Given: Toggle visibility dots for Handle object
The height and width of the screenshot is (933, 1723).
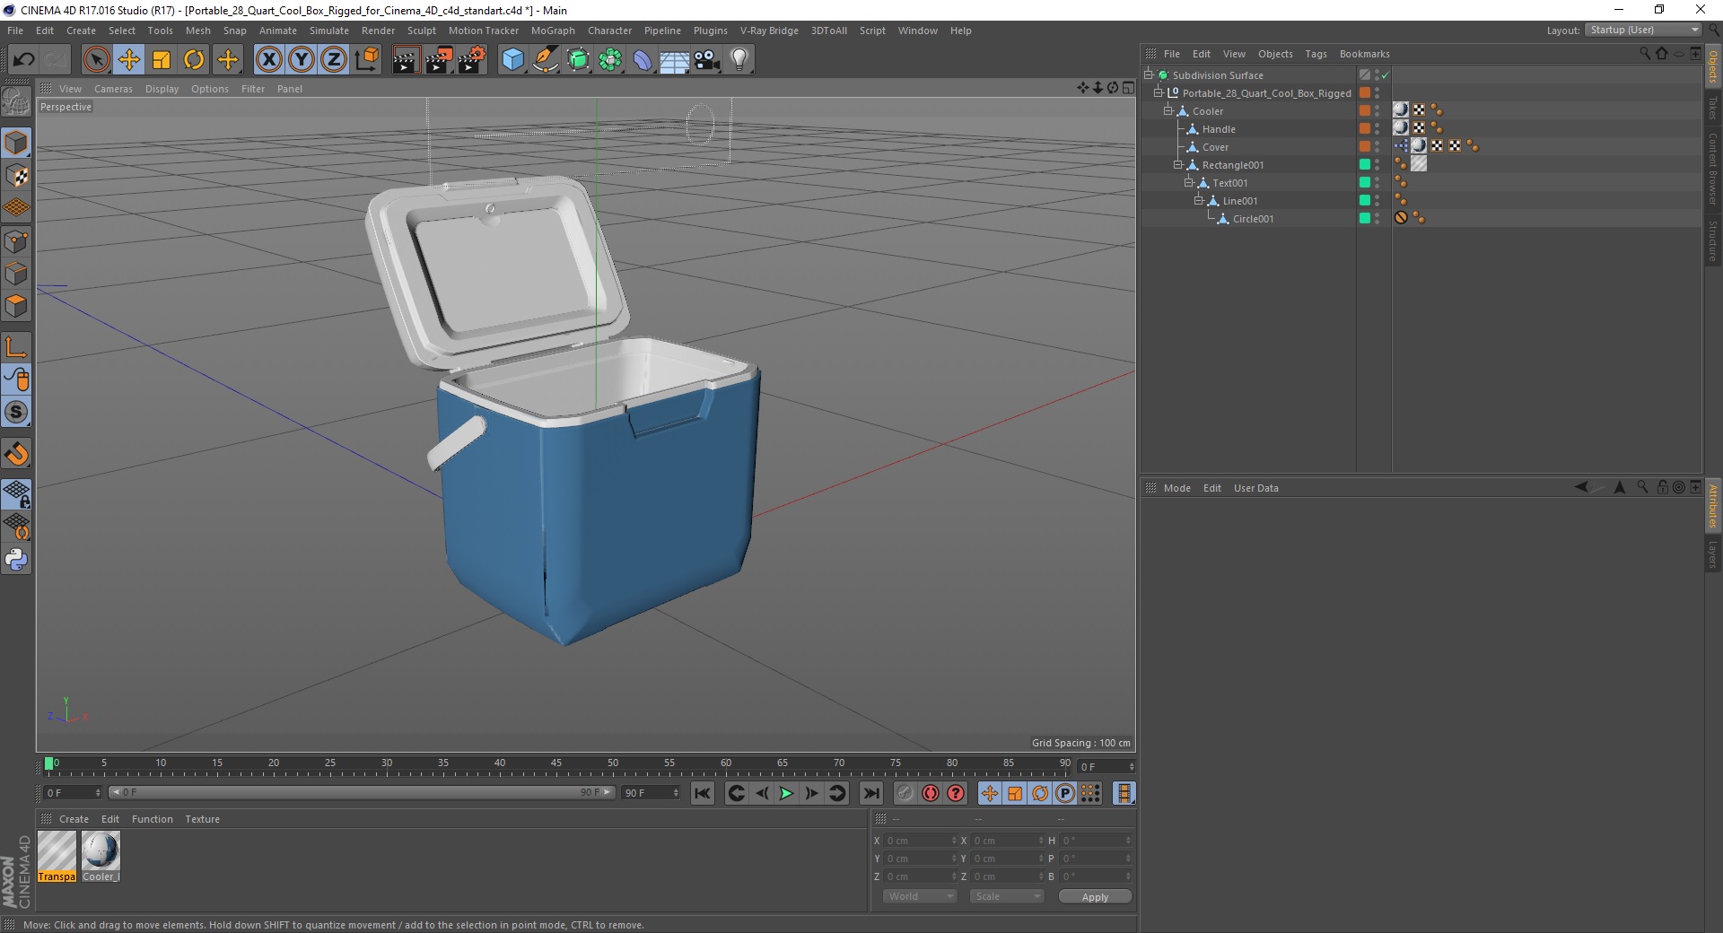Looking at the screenshot, I should (1377, 129).
